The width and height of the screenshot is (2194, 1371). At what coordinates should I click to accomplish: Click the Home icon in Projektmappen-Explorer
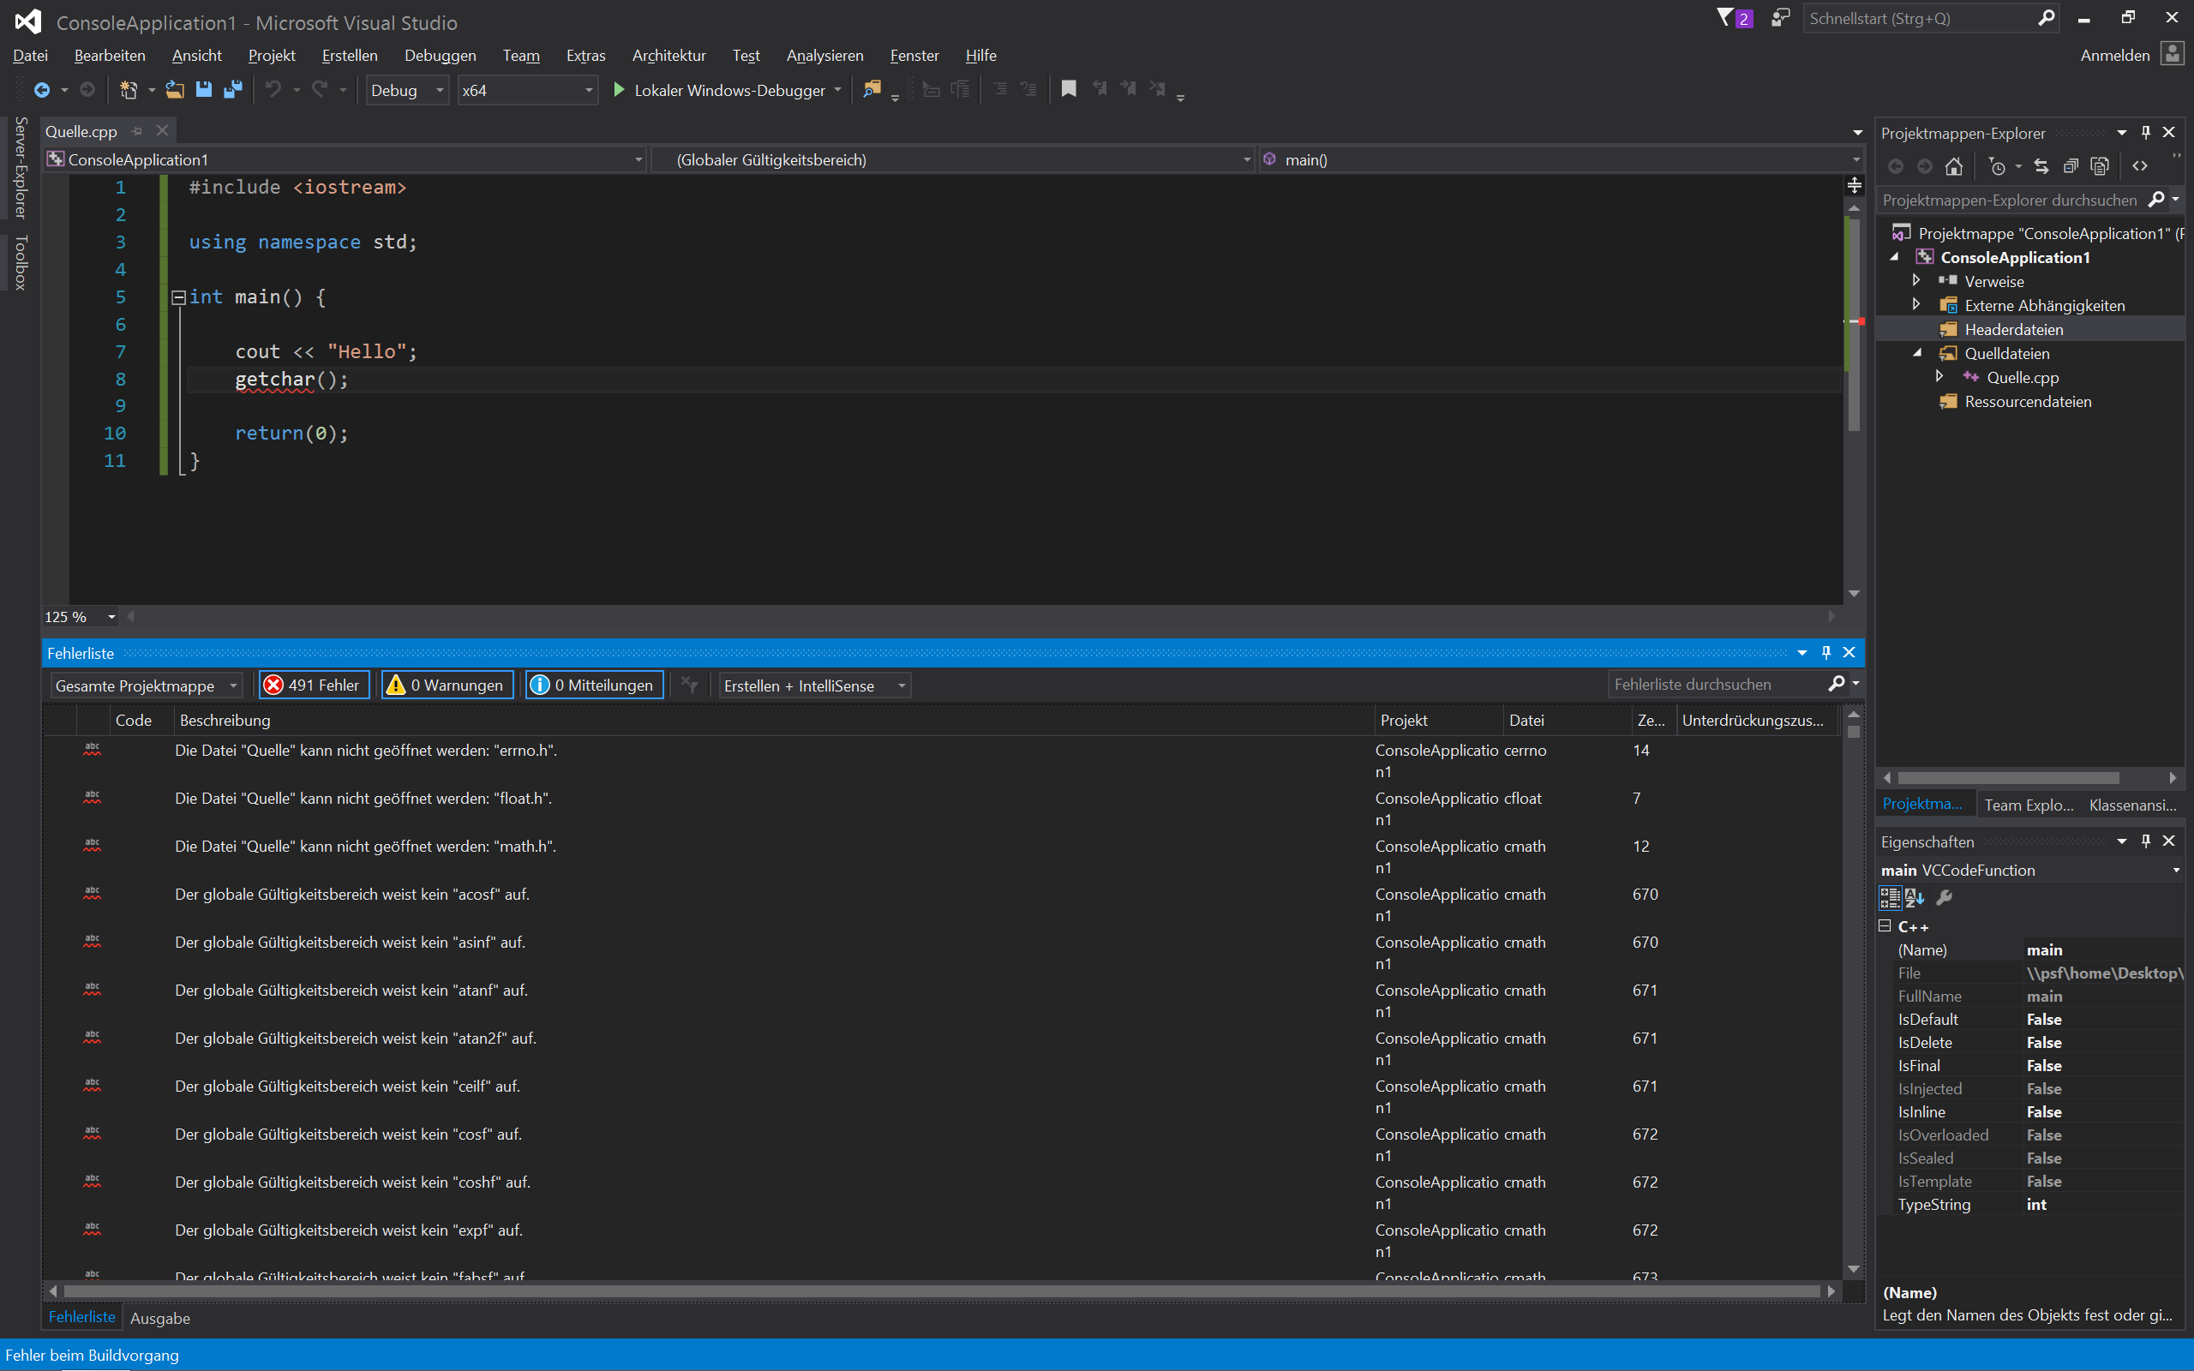click(x=1954, y=166)
